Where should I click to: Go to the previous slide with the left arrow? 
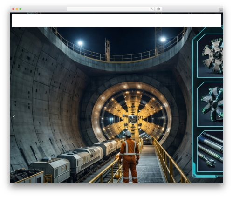coord(14,117)
